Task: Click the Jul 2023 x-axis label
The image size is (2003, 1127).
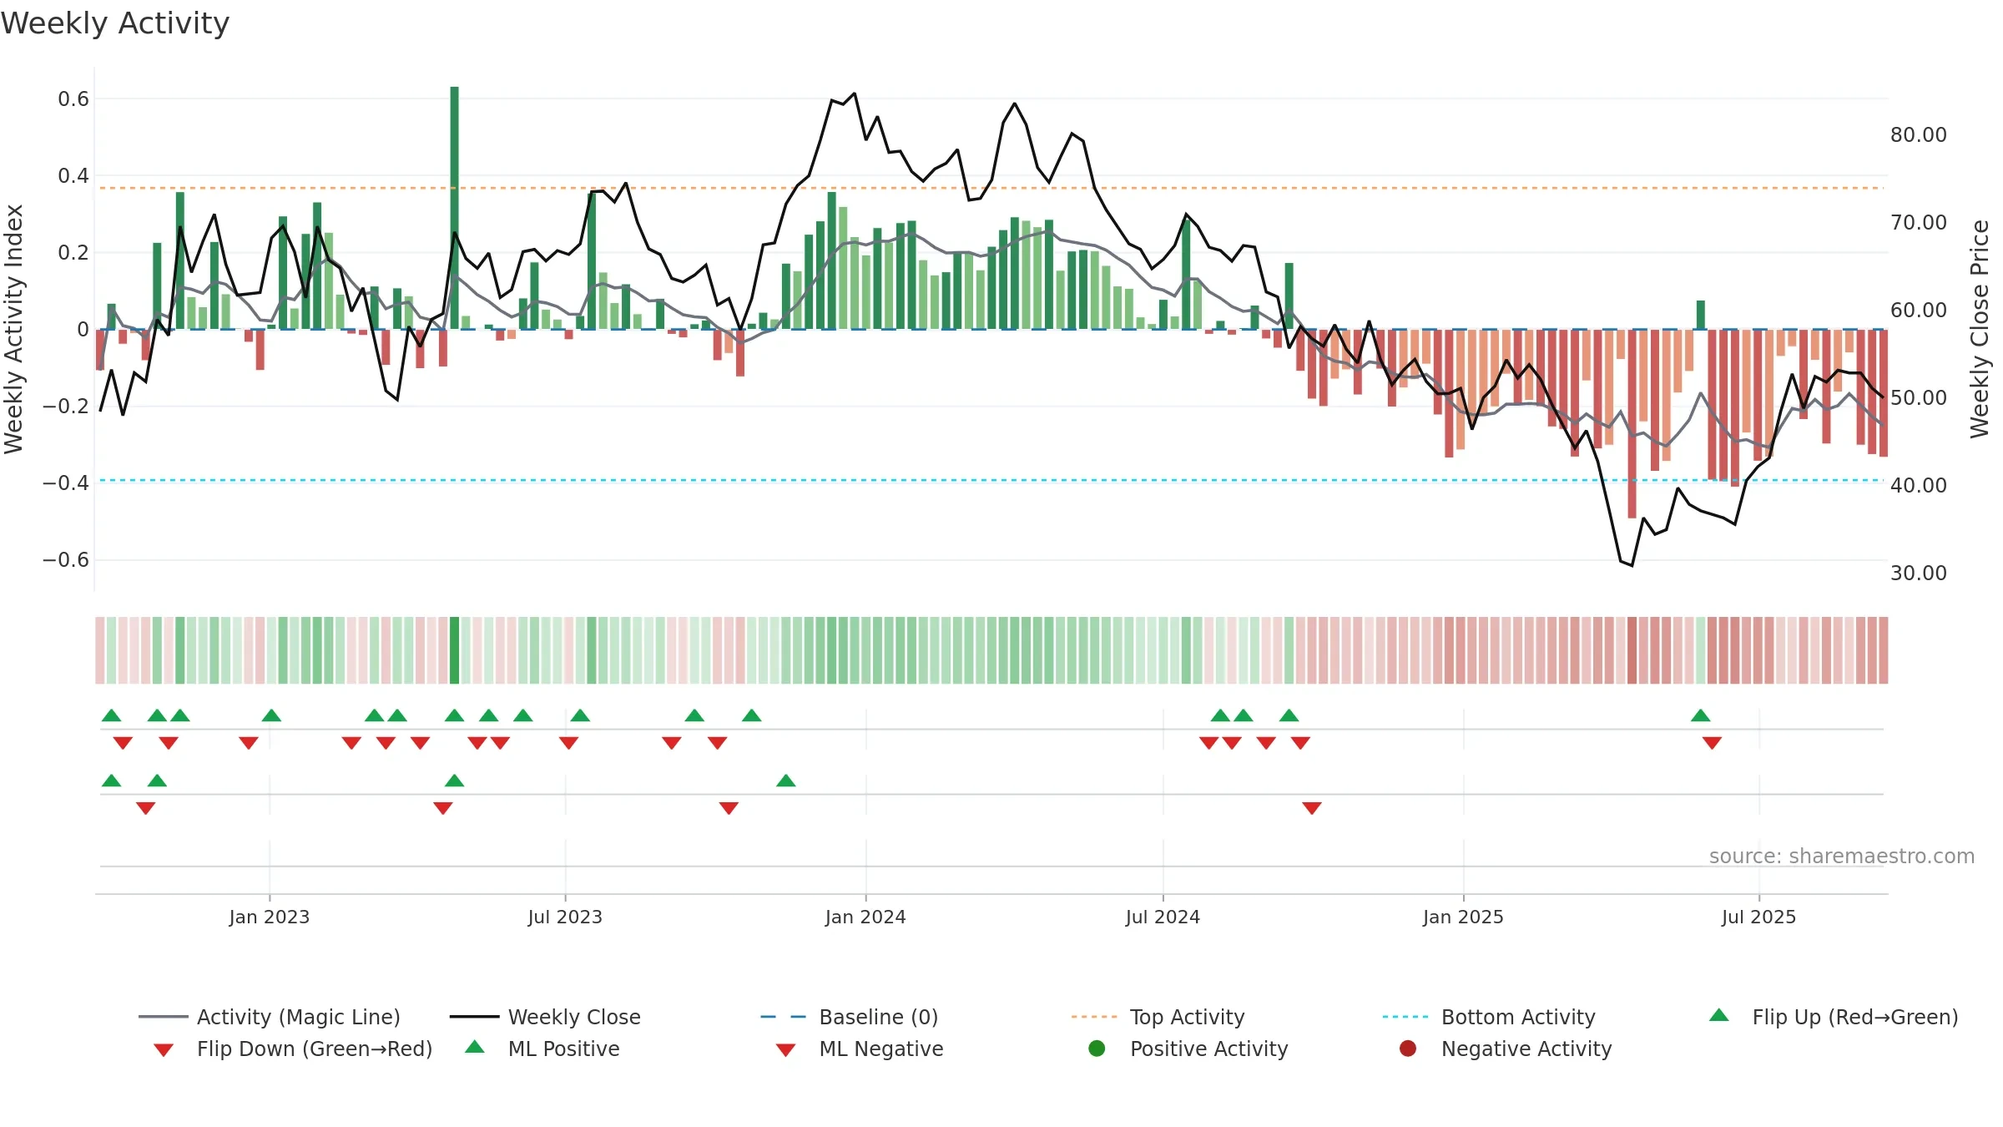Action: (x=565, y=917)
